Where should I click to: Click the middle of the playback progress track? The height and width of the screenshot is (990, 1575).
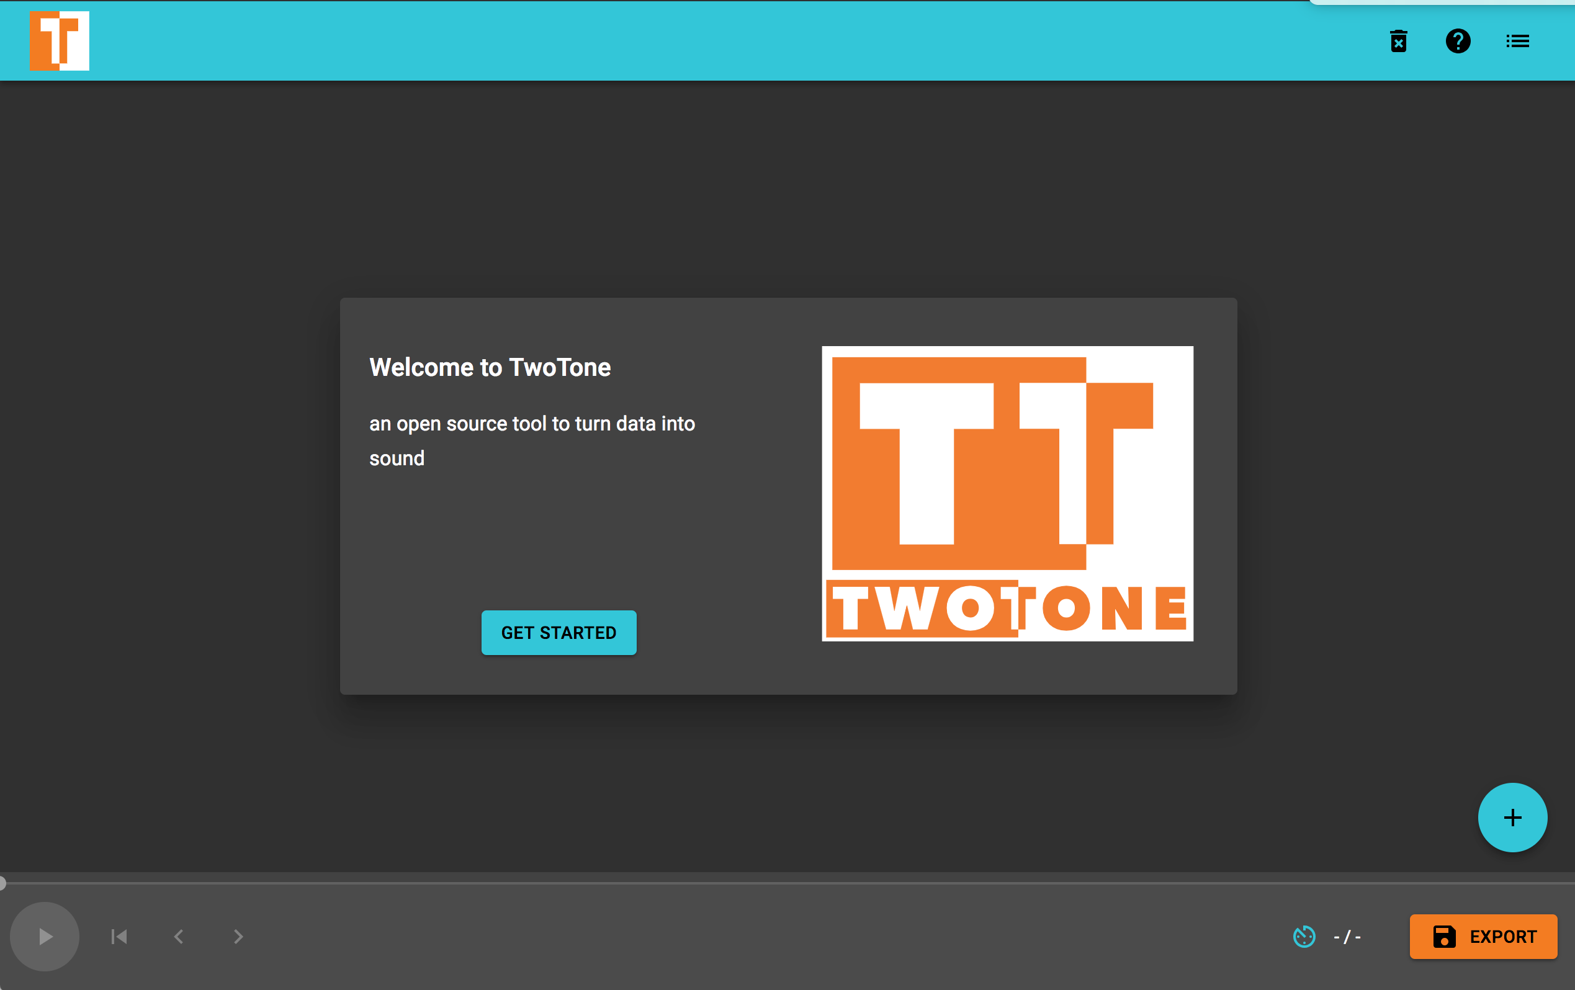pos(787,883)
